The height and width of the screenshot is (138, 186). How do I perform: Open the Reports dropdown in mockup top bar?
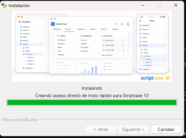tap(104, 29)
